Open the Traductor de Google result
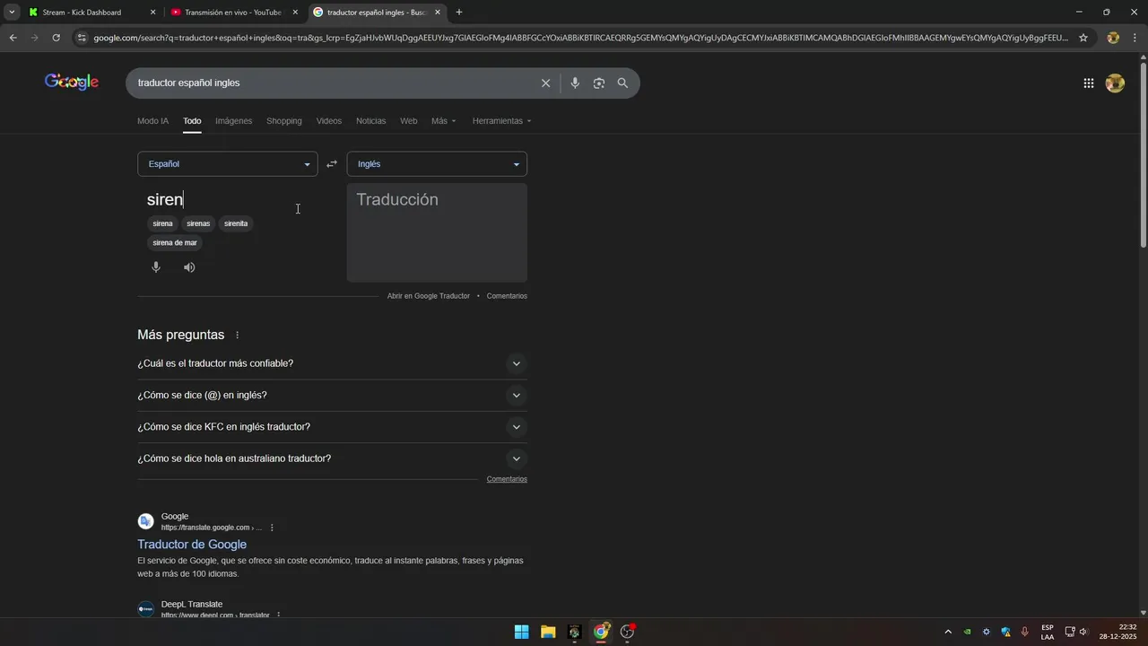Viewport: 1148px width, 646px height. [x=192, y=545]
